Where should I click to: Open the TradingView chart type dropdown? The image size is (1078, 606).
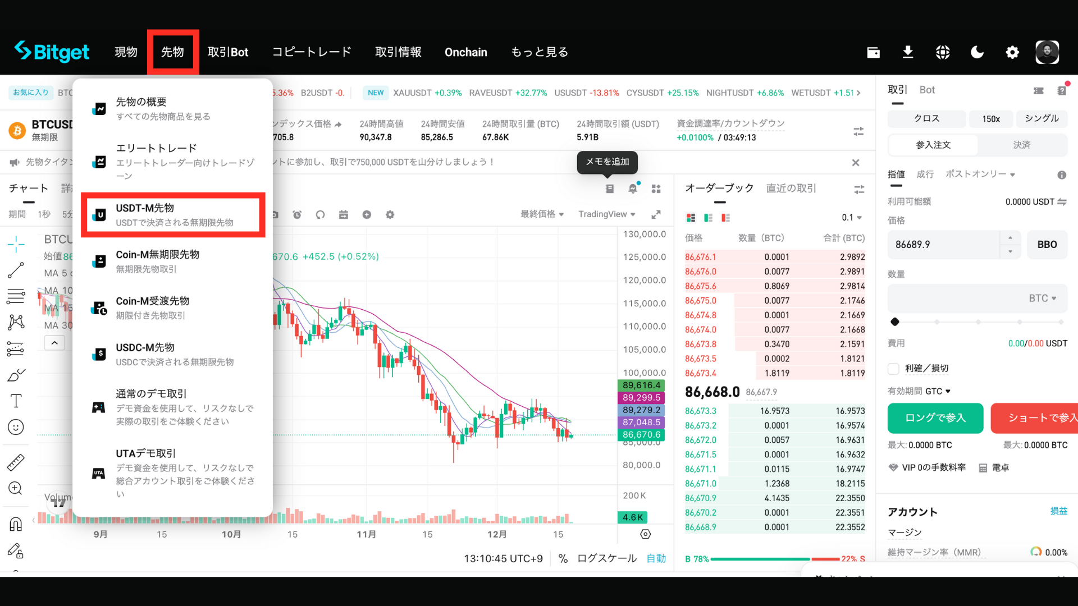tap(606, 214)
